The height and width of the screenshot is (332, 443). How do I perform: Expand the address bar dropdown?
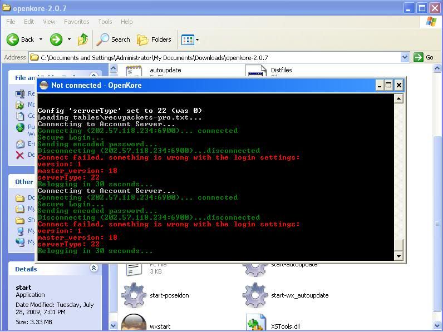click(405, 58)
